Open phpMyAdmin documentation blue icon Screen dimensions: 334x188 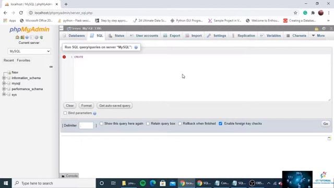[27, 38]
